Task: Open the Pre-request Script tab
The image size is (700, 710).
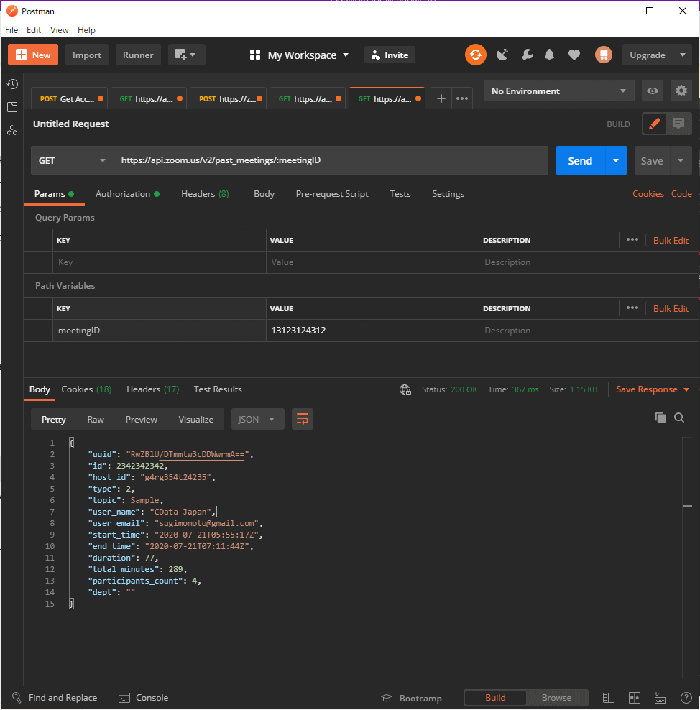Action: 332,194
